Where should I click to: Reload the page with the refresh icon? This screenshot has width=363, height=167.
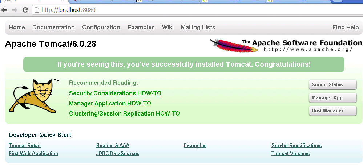(x=25, y=10)
